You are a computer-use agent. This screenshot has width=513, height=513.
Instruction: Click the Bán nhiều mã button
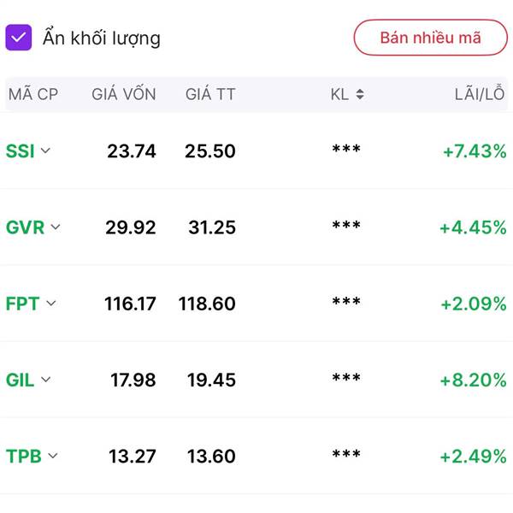[x=431, y=38]
